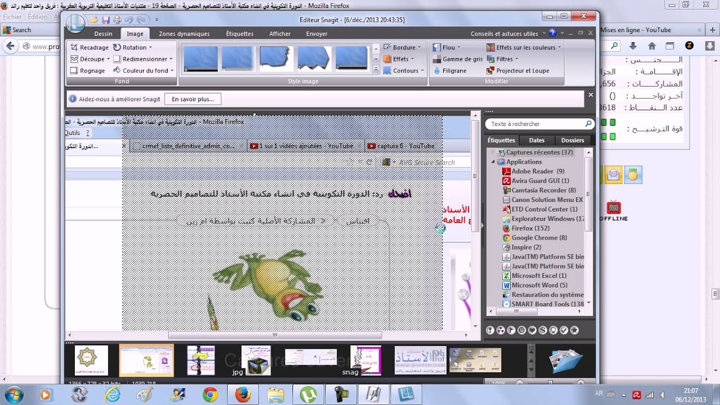
Task: Expand the Captures récentes tree node
Action: tap(493, 152)
